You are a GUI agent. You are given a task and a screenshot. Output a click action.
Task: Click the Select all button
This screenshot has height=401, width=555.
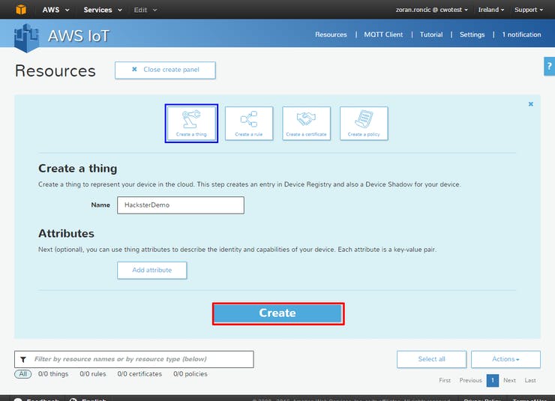[x=431, y=359]
